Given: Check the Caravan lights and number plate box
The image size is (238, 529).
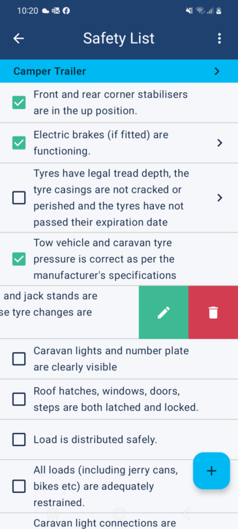Looking at the screenshot, I should click(19, 359).
